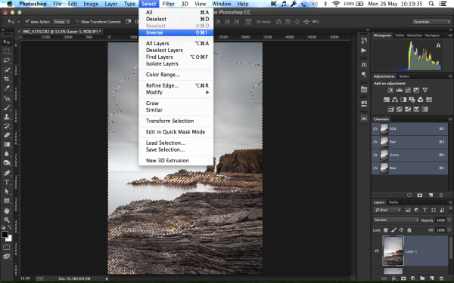This screenshot has width=454, height=283.
Task: Open the Normal blend mode dropdown
Action: coord(396,220)
